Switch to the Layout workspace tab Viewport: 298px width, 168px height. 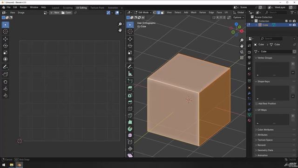[55, 8]
